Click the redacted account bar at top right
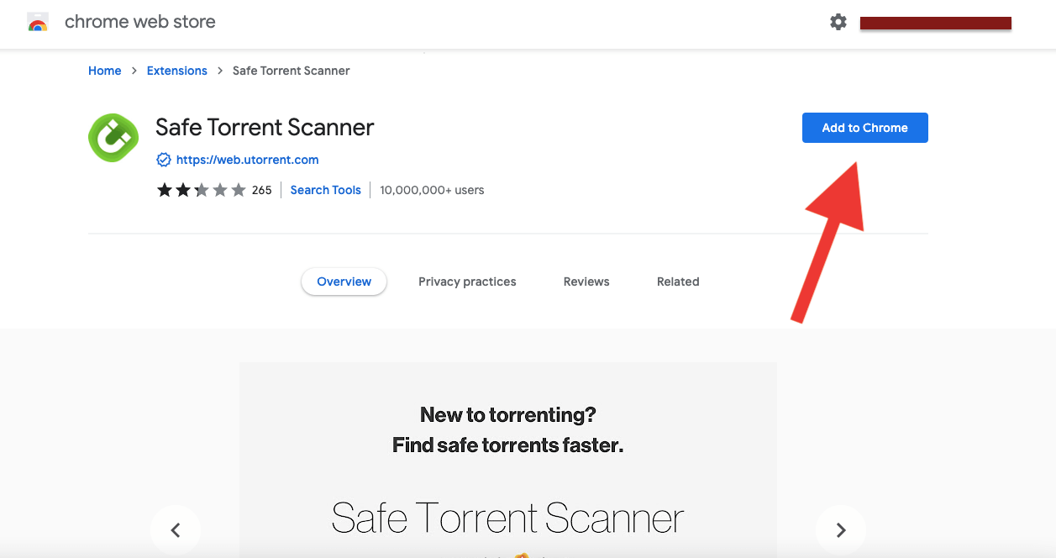The width and height of the screenshot is (1056, 558). point(935,24)
